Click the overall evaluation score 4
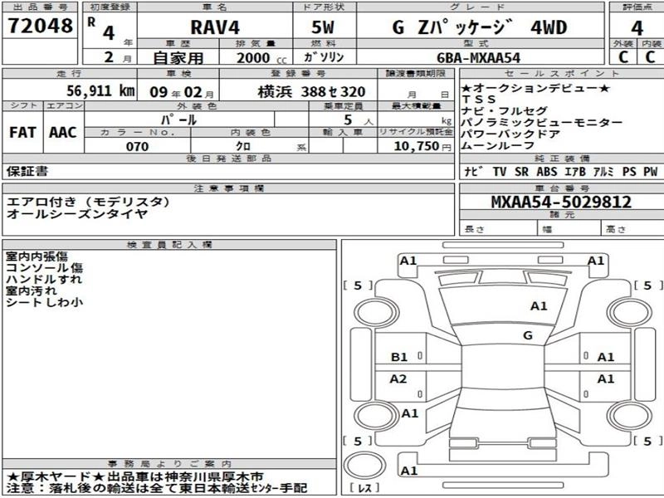Image resolution: width=664 pixels, height=498 pixels. [x=637, y=28]
